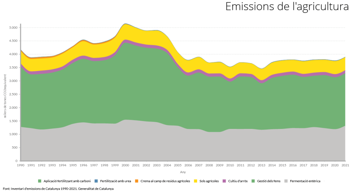This screenshot has height=192, width=352.
Task: Toggle the Cultiu d'arròs legend label
Action: (x=238, y=181)
